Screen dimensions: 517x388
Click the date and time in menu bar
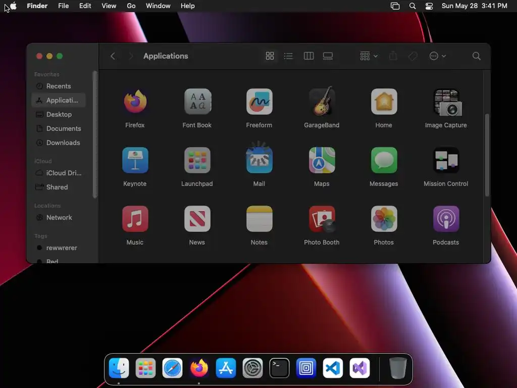click(x=475, y=6)
